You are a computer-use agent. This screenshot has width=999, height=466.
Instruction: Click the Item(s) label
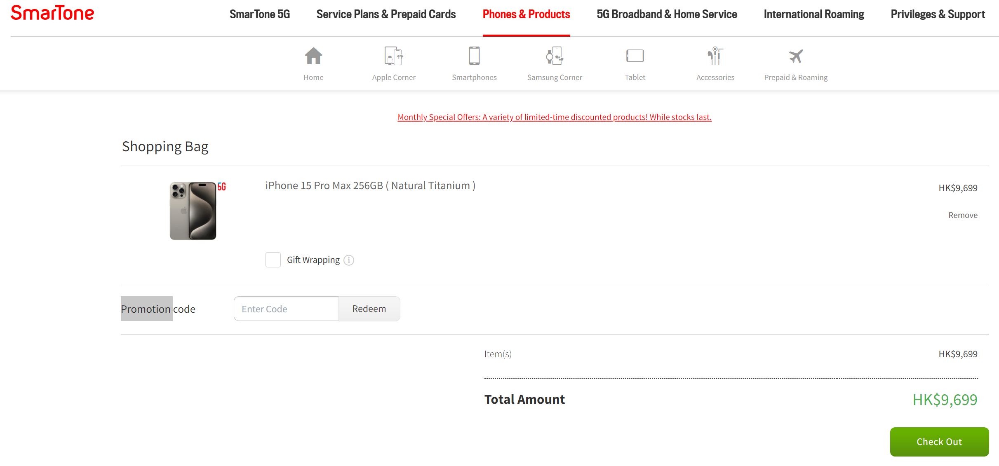pyautogui.click(x=498, y=354)
